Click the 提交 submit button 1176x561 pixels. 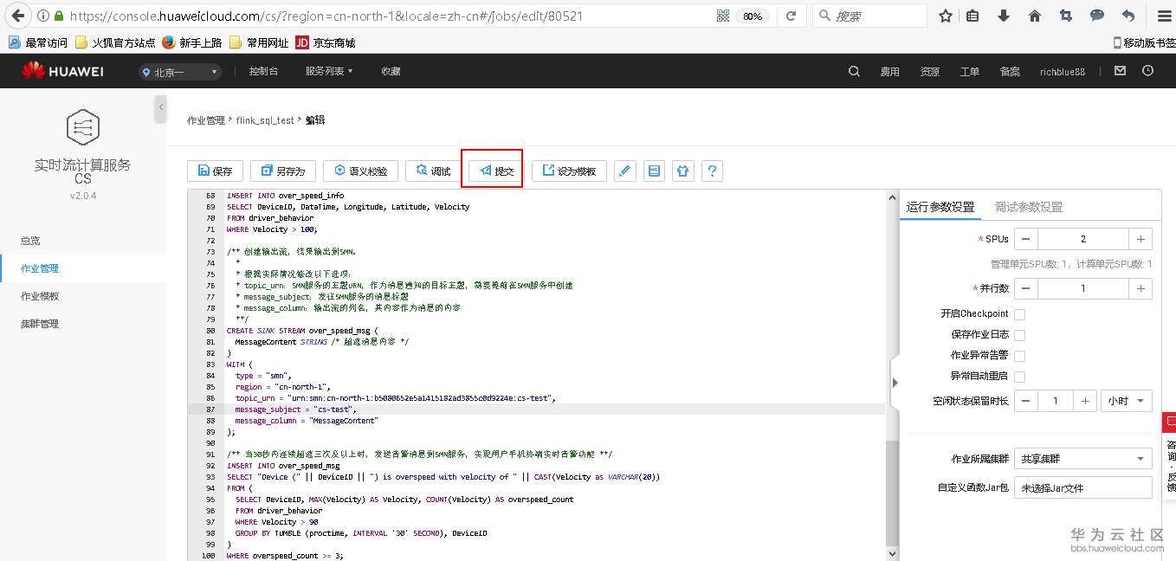tap(496, 171)
